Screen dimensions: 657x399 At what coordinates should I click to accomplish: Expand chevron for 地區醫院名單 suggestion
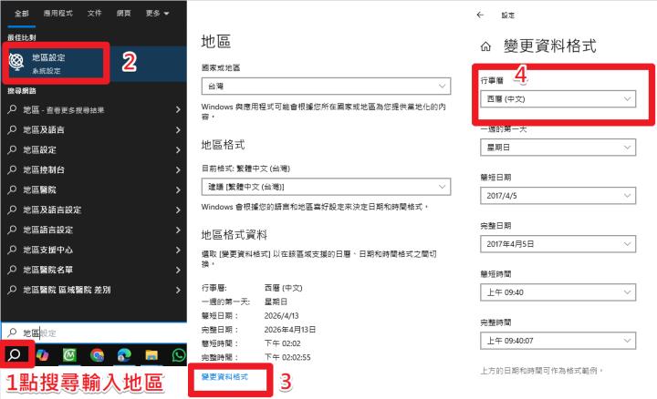tap(178, 270)
